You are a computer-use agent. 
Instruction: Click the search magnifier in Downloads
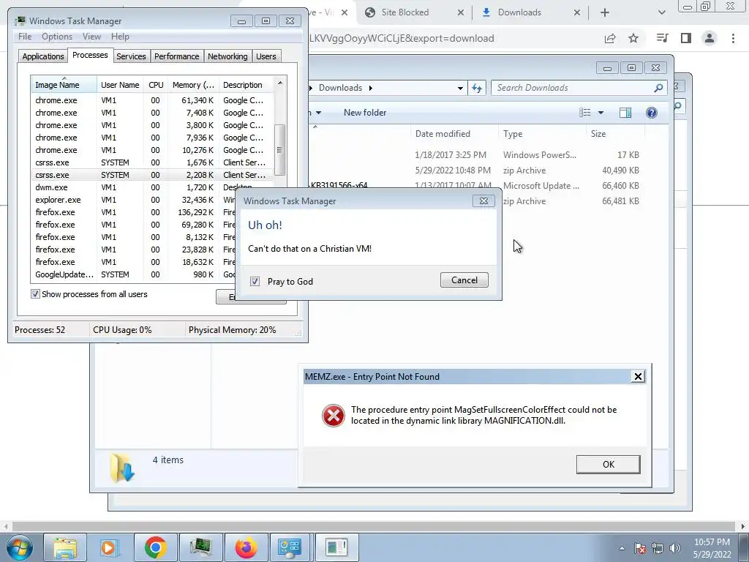pos(659,88)
